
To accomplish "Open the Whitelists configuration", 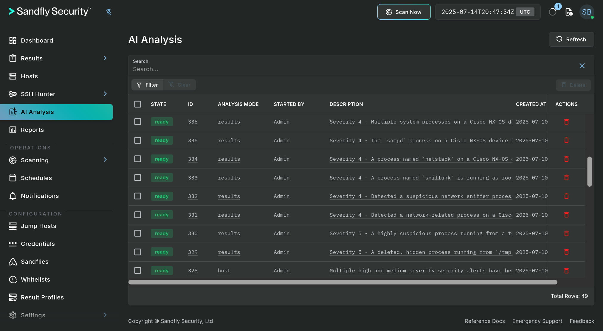I will pos(56,280).
